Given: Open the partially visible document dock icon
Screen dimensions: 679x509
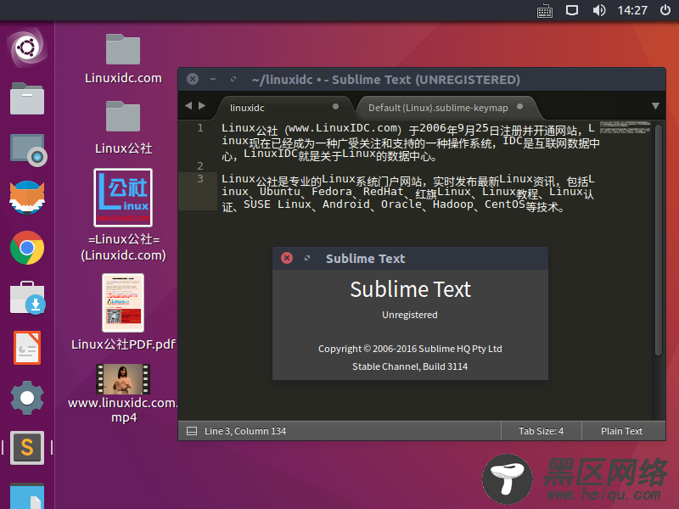Looking at the screenshot, I should pyautogui.click(x=27, y=496).
